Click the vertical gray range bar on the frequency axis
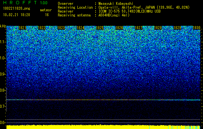 (6, 99)
